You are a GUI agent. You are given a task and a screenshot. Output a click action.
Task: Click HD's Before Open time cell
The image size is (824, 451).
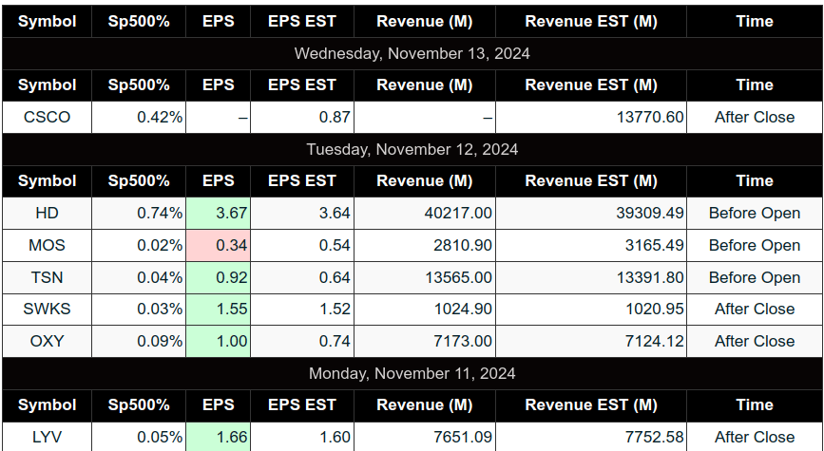754,214
